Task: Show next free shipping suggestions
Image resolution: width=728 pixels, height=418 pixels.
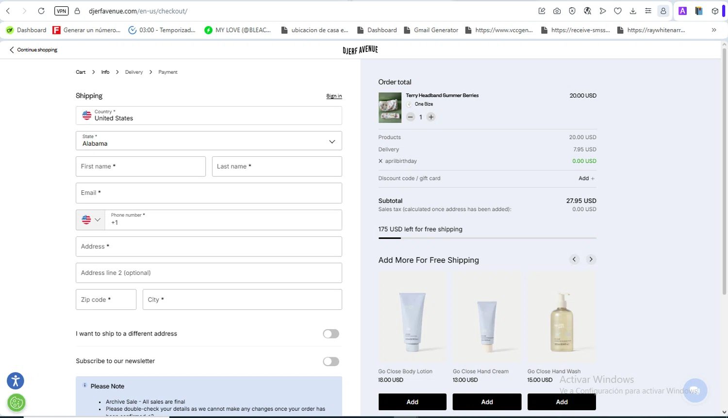Action: pyautogui.click(x=591, y=259)
